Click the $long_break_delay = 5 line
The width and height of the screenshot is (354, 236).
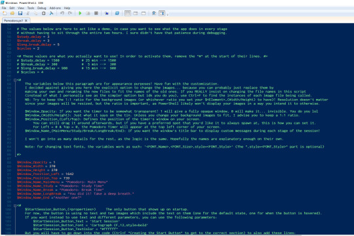point(38,45)
